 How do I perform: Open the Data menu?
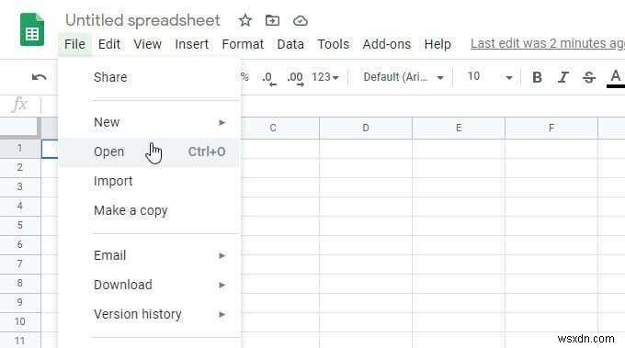click(x=290, y=44)
